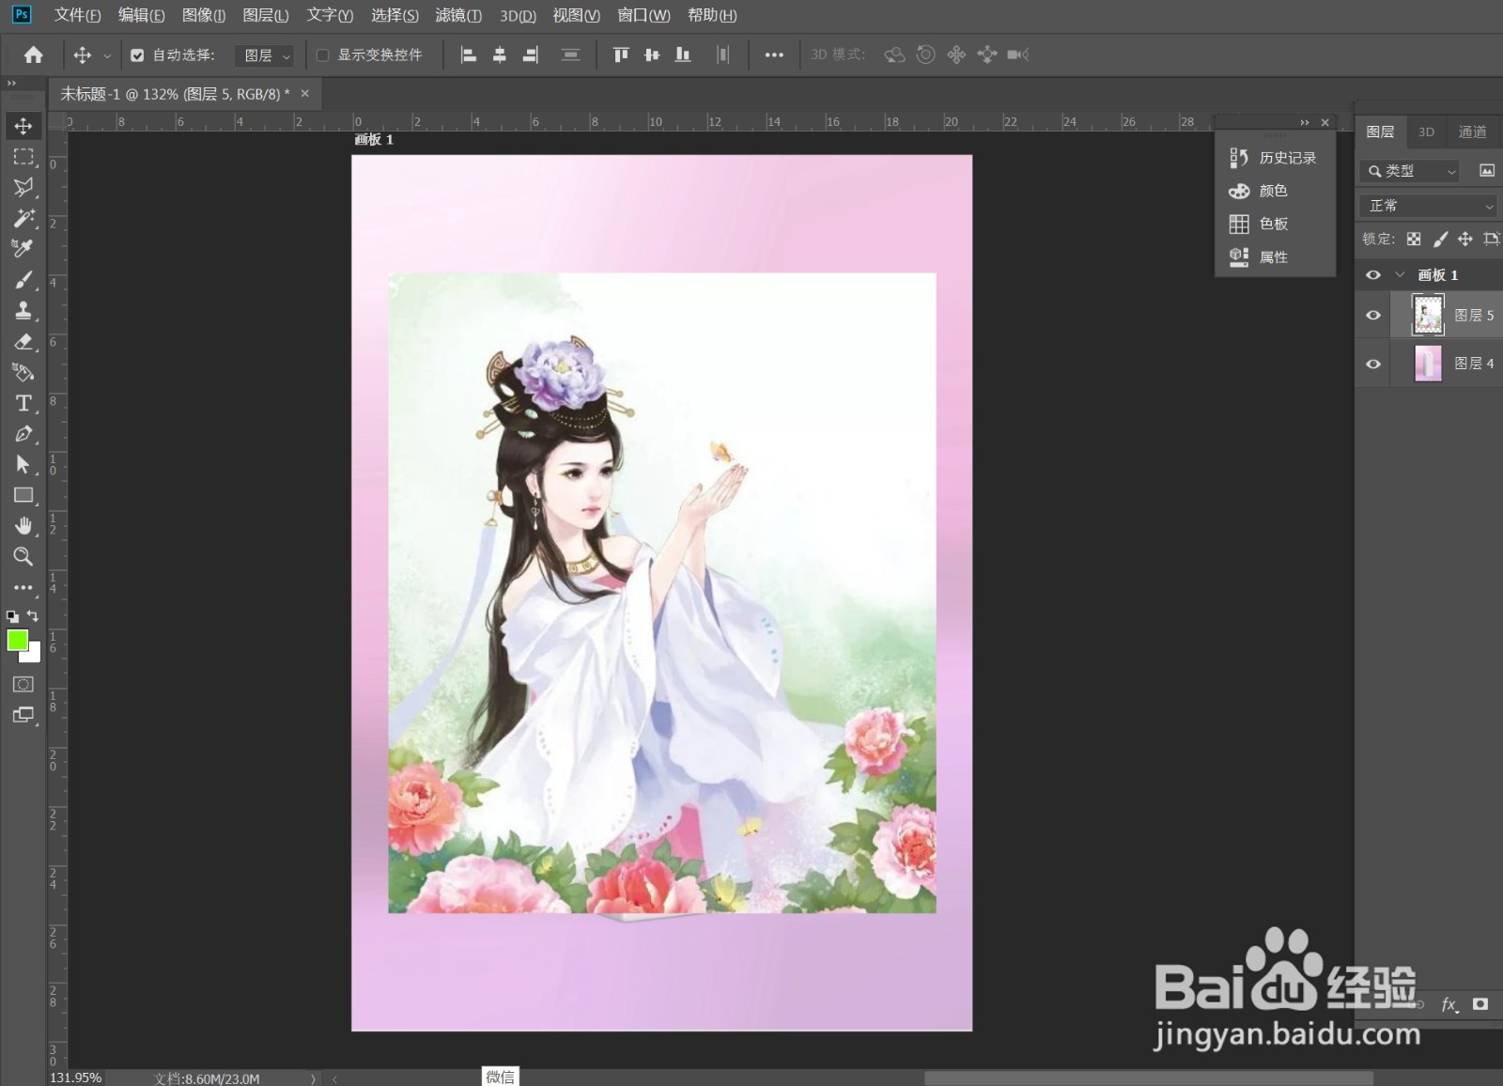Image resolution: width=1503 pixels, height=1086 pixels.
Task: Open the 滤镜 menu
Action: (x=458, y=15)
